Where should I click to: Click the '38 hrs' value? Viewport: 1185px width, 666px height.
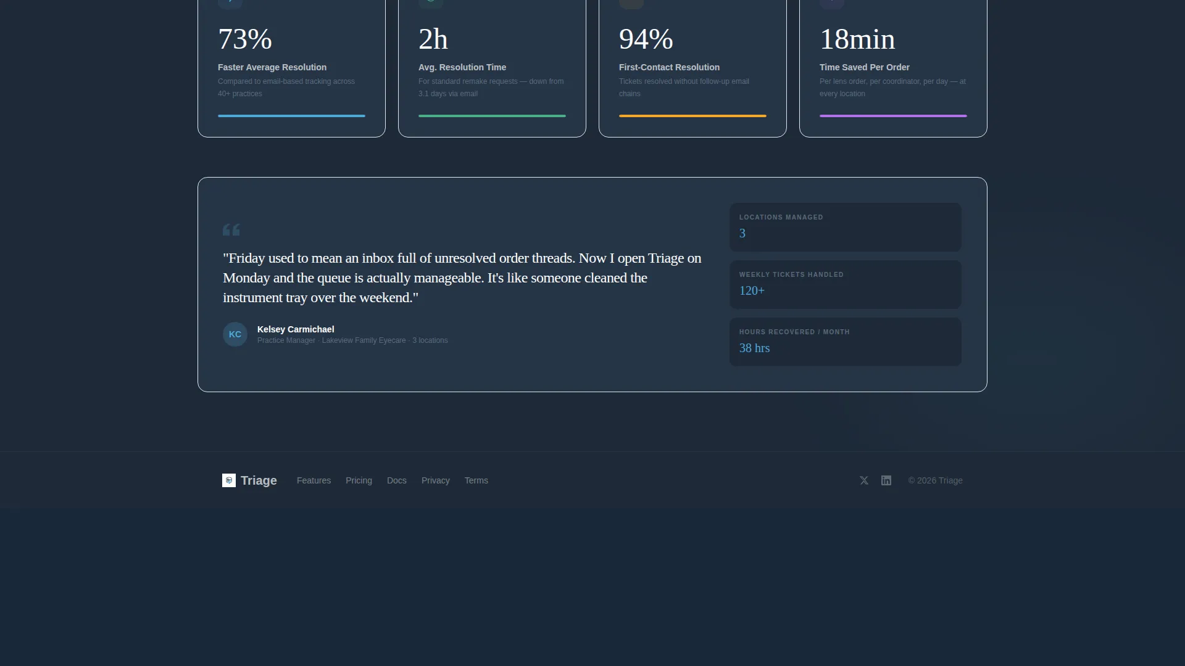754,348
